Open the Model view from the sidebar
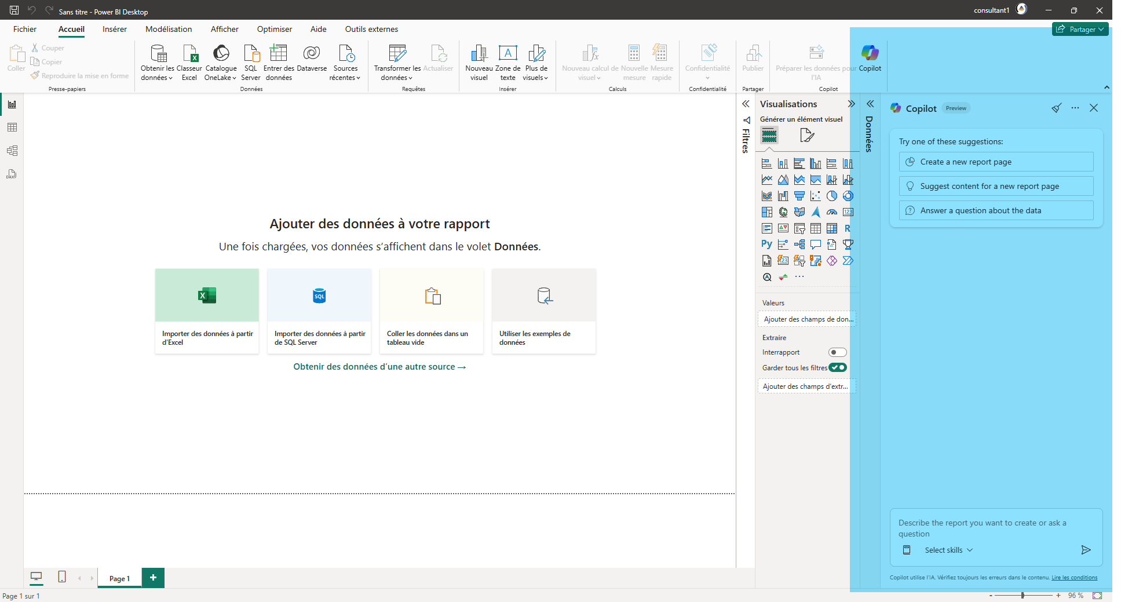 (12, 151)
